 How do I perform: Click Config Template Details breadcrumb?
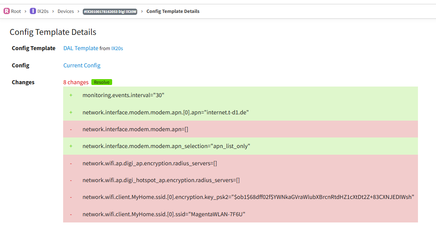click(173, 11)
